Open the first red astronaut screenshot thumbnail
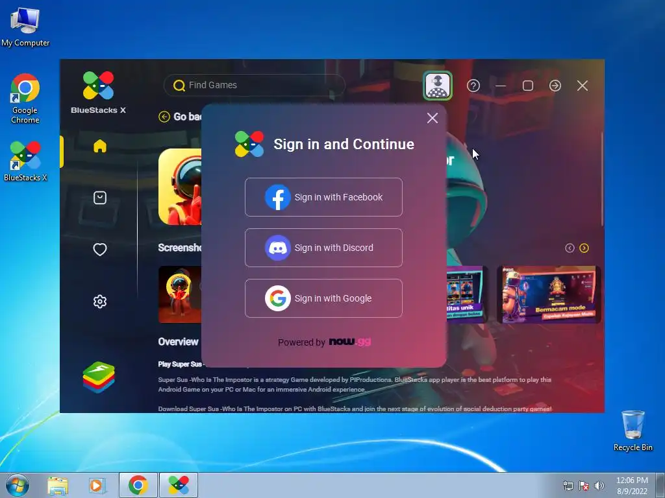665x498 pixels. pyautogui.click(x=180, y=295)
